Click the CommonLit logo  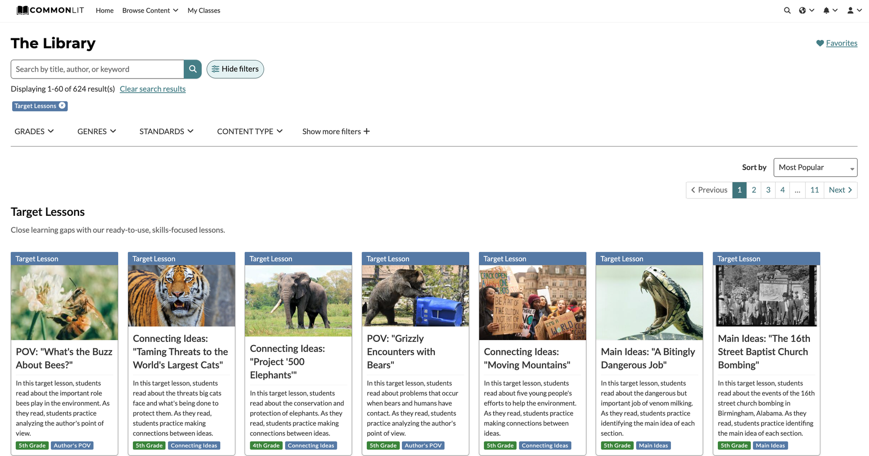[50, 10]
